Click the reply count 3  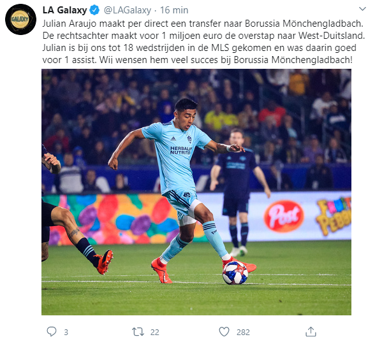click(66, 333)
